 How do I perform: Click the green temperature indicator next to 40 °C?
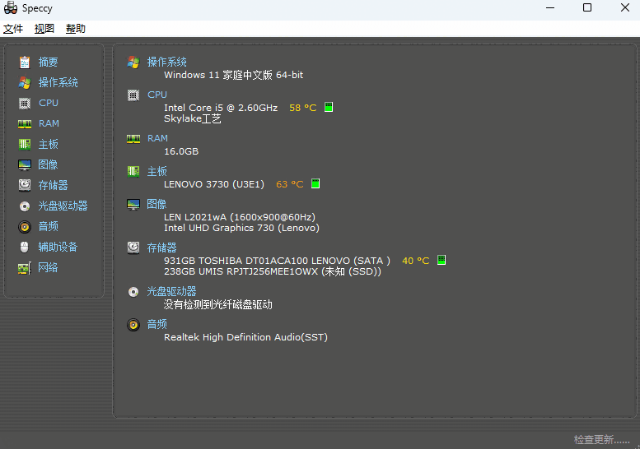click(441, 260)
